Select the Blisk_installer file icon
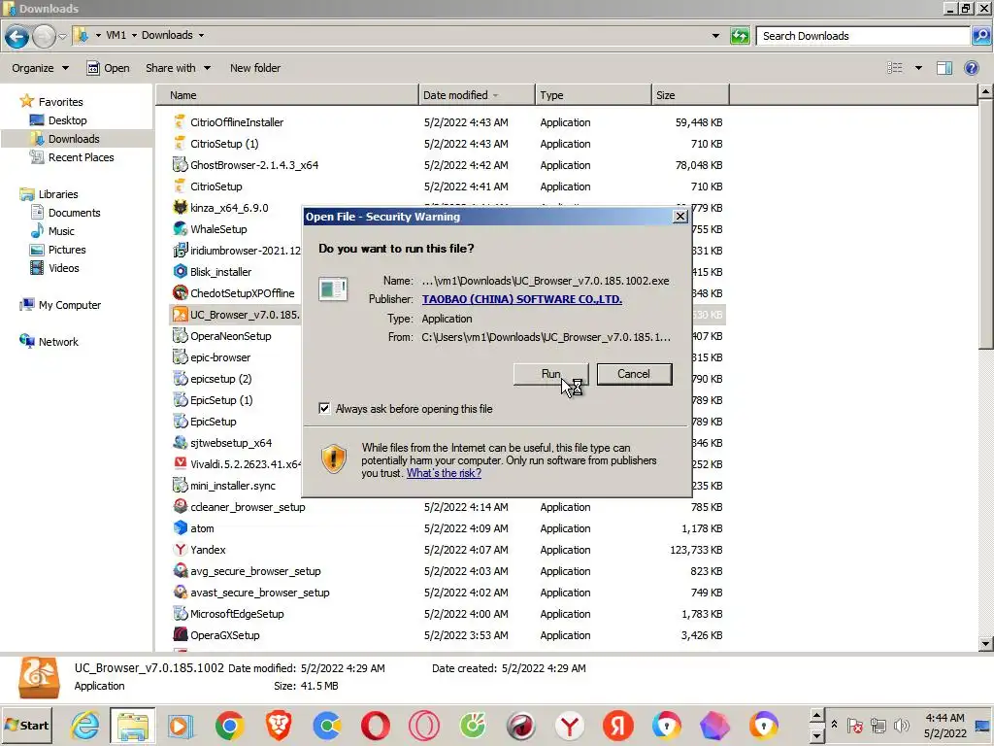 point(180,272)
